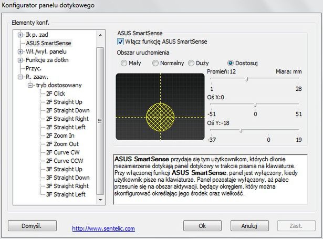Screen dimensions: 323x239
Task: Select the 2F Straight Right gesture
Action: (67, 119)
